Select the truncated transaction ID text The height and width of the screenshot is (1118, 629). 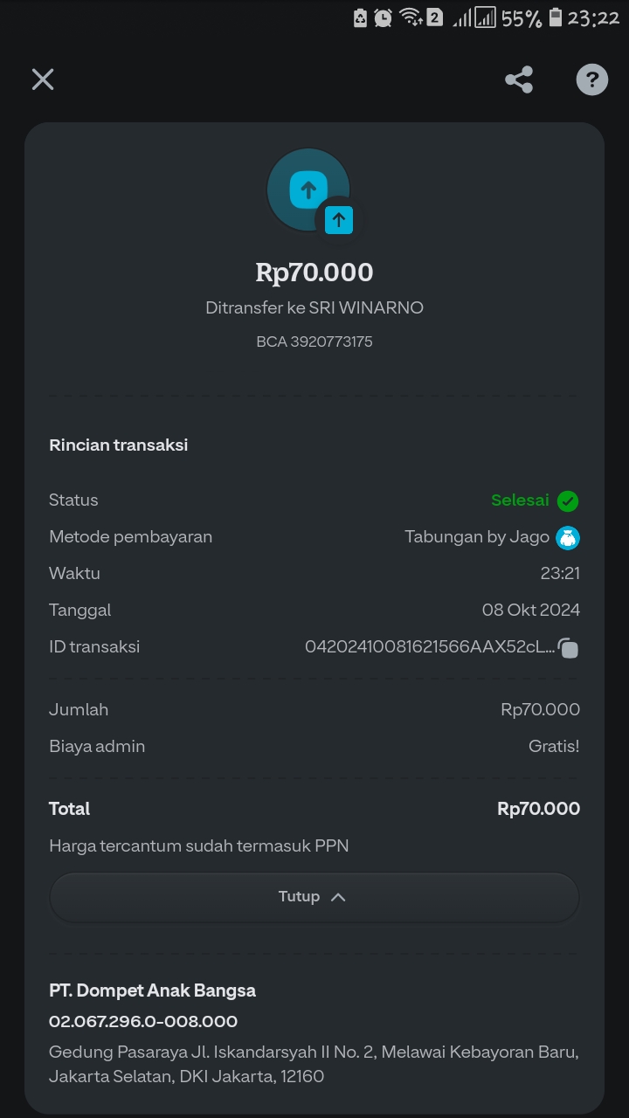pos(429,647)
